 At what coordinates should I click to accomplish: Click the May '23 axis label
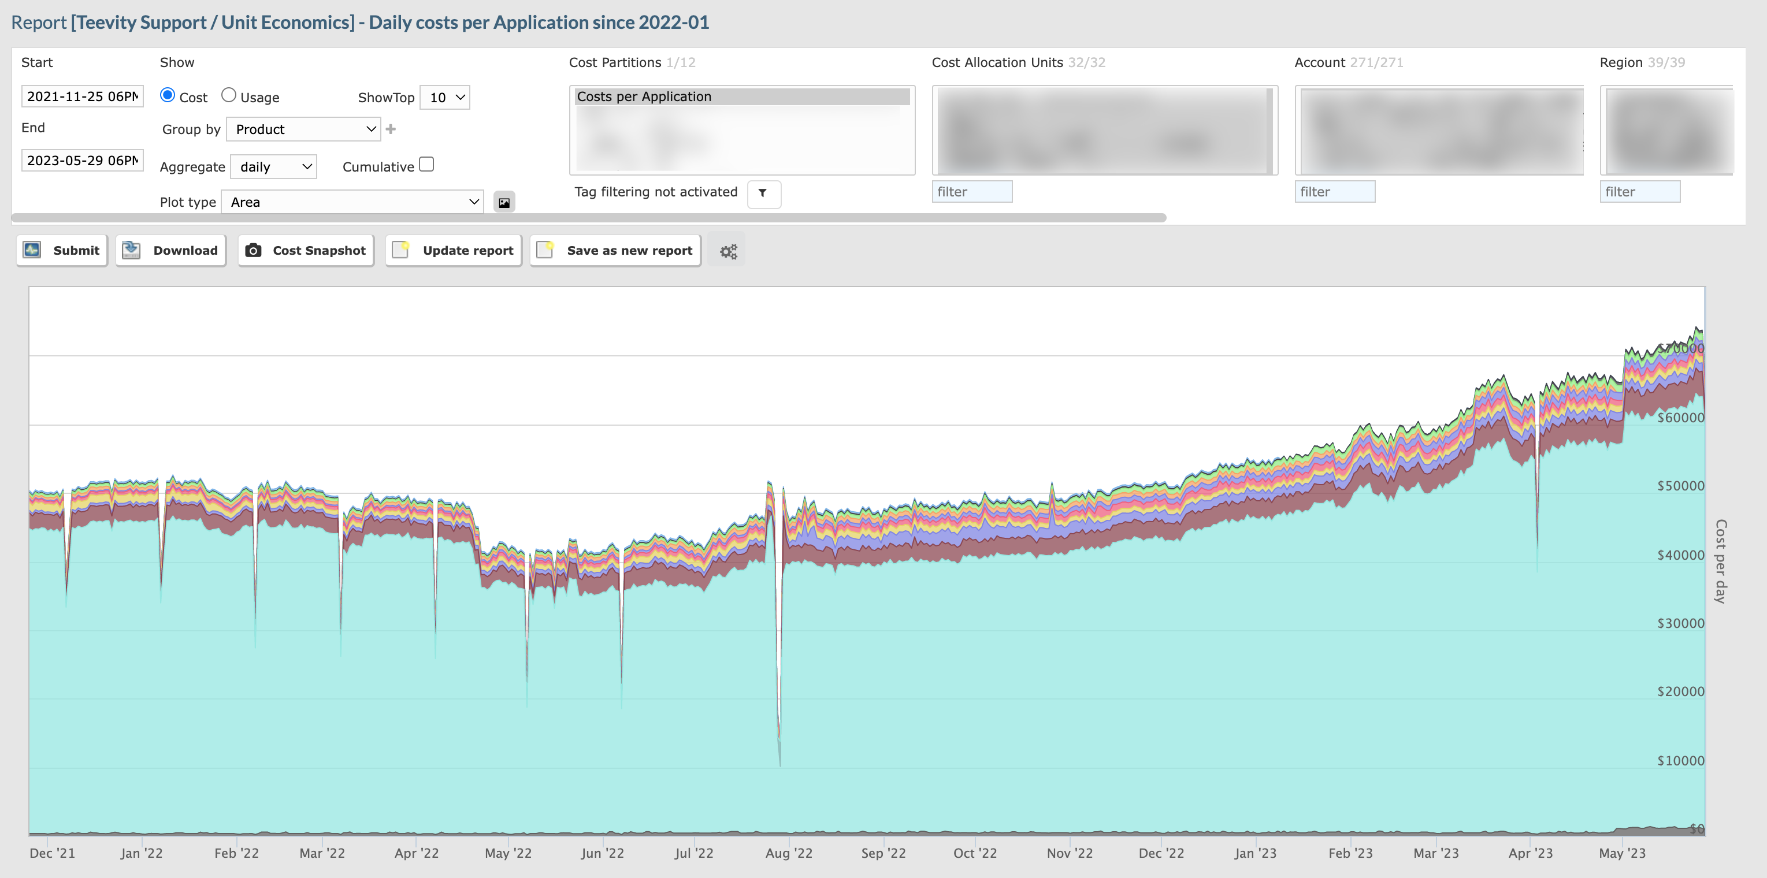coord(1623,853)
